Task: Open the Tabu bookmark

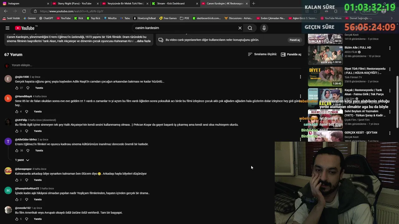Action: 125,18
